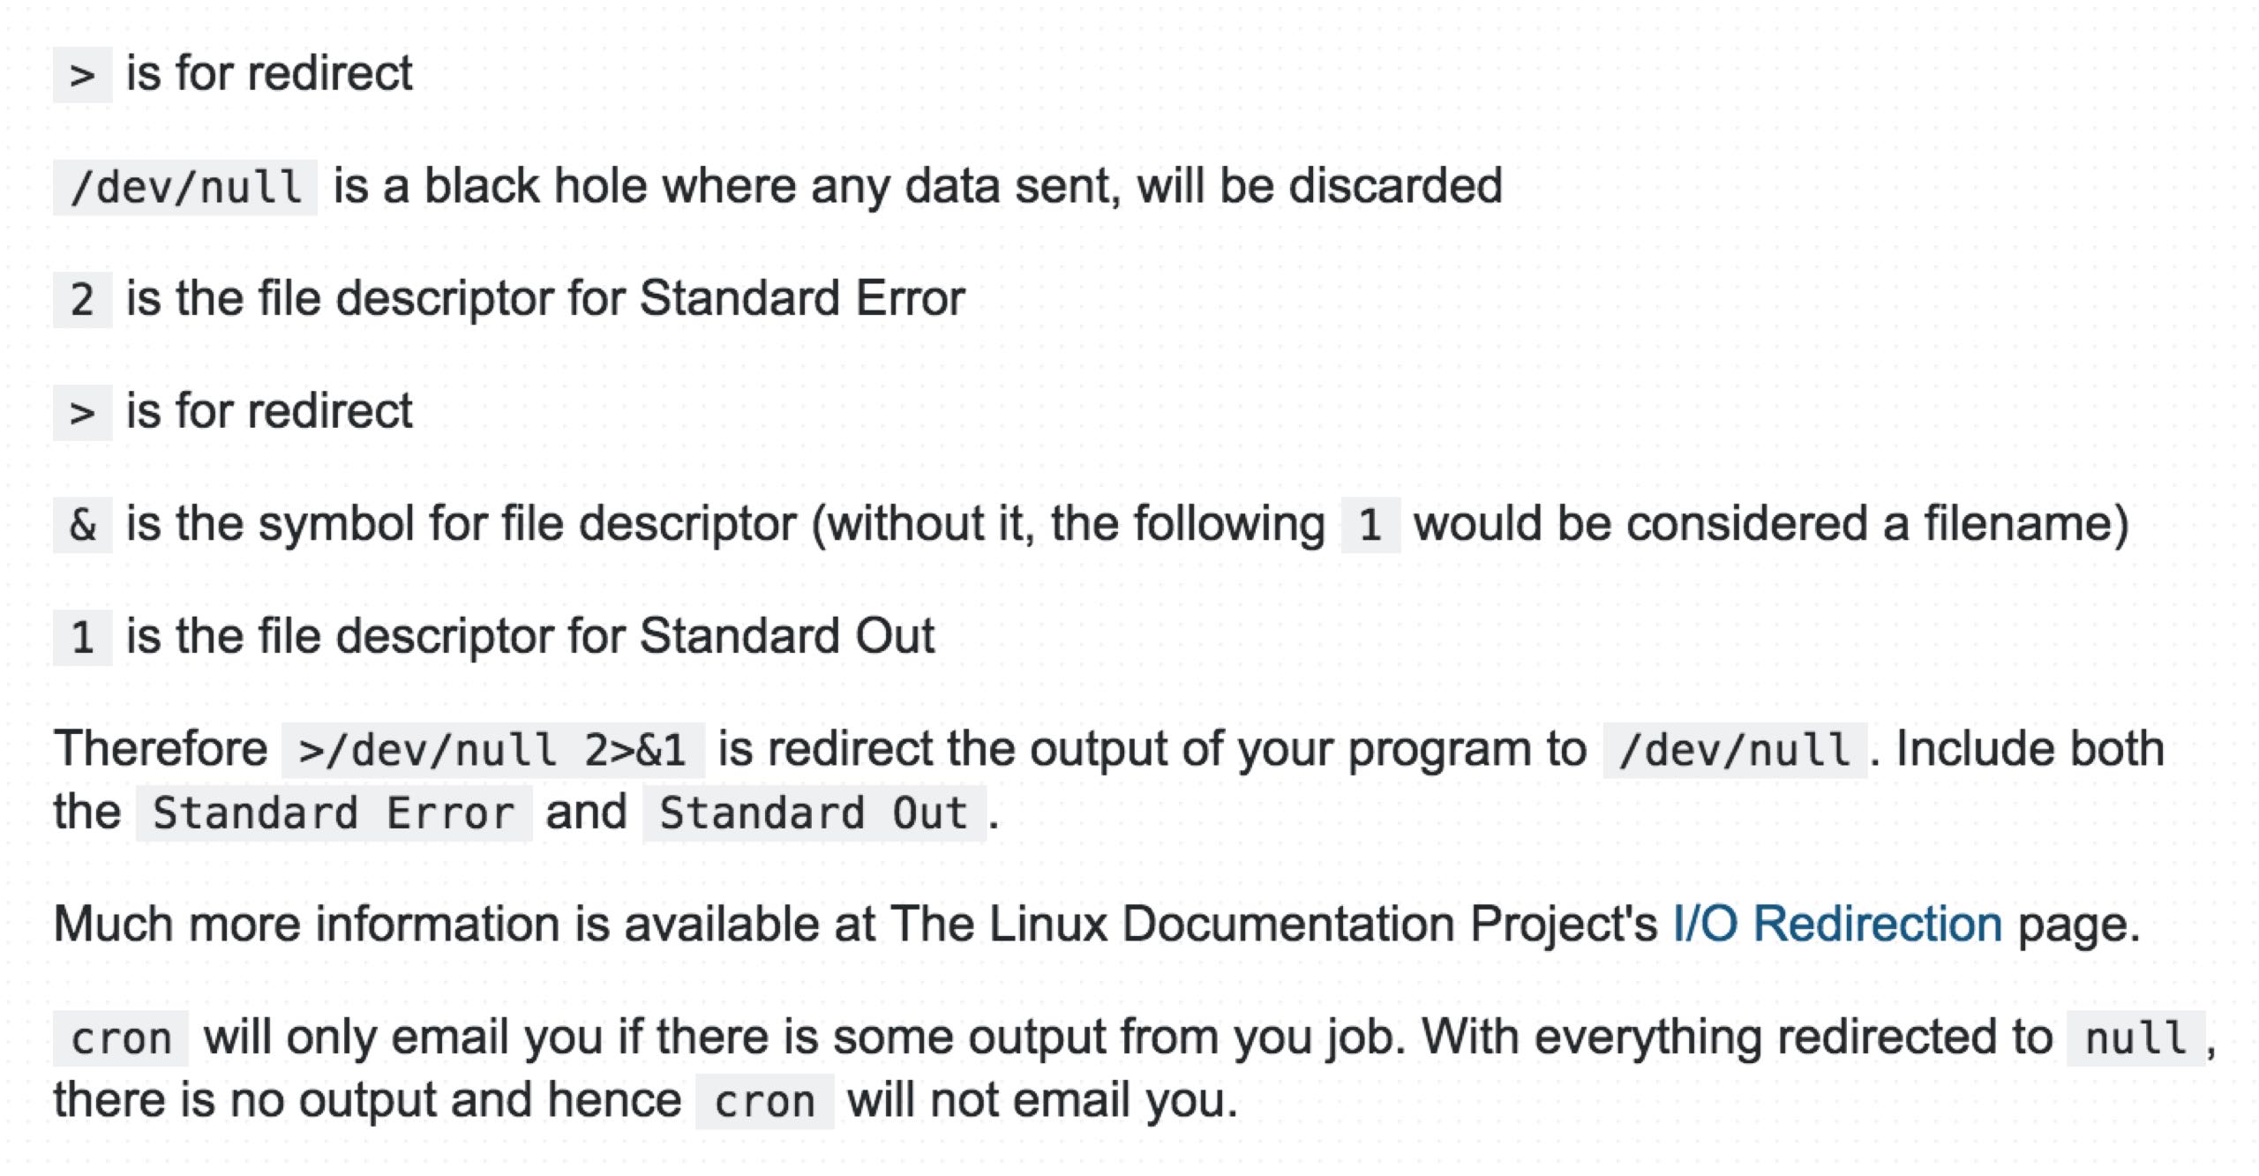2259x1176 pixels.
Task: Click the 'Standard Out' code snippet
Action: click(814, 813)
